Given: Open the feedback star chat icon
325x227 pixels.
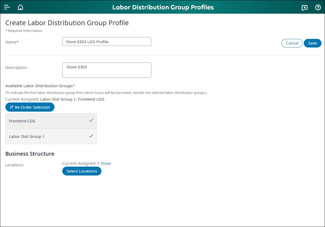Looking at the screenshot, I should [305, 8].
